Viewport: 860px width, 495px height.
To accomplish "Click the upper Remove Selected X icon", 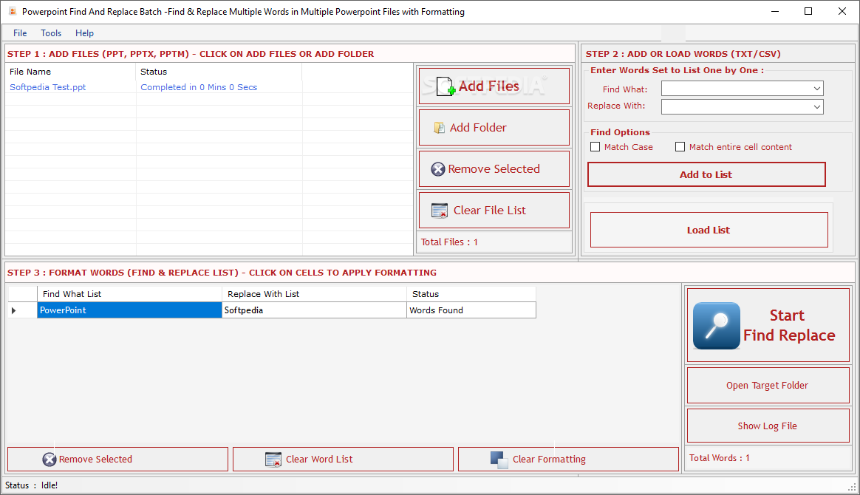I will 437,169.
